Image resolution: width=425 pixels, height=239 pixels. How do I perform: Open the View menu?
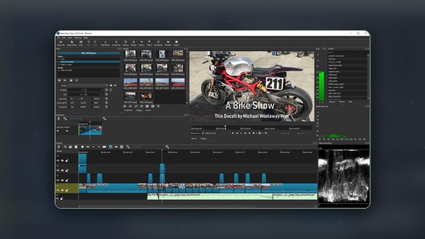click(x=70, y=38)
